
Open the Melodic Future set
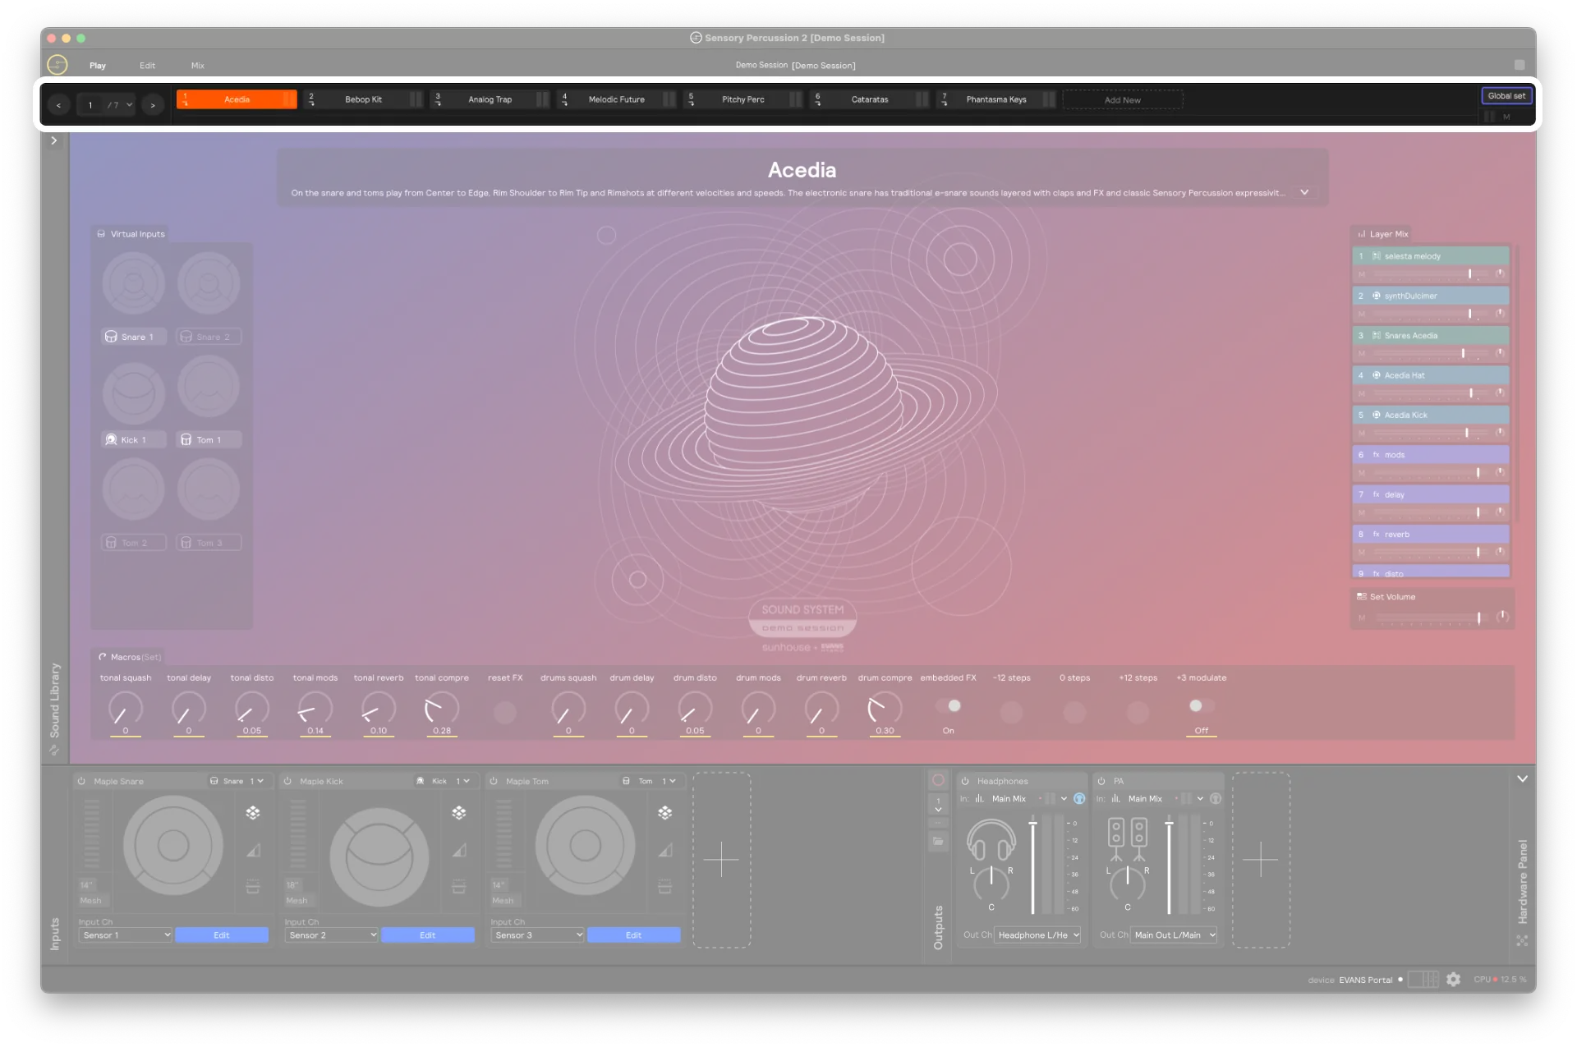click(x=616, y=99)
